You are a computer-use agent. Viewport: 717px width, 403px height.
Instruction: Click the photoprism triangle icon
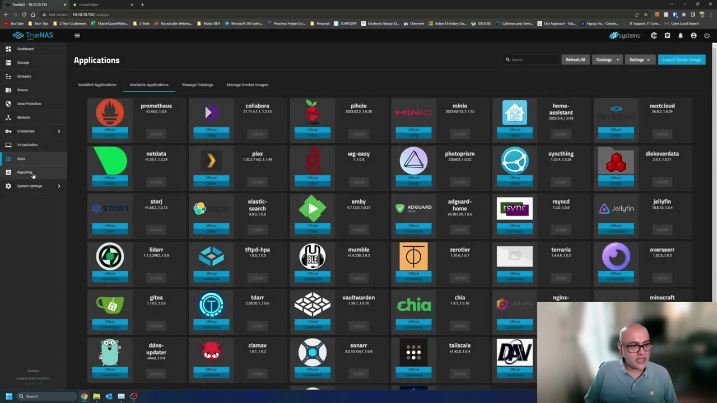click(413, 161)
